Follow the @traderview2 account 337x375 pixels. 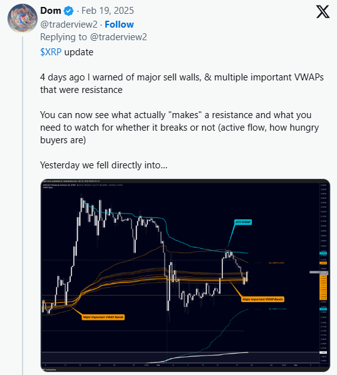click(119, 24)
